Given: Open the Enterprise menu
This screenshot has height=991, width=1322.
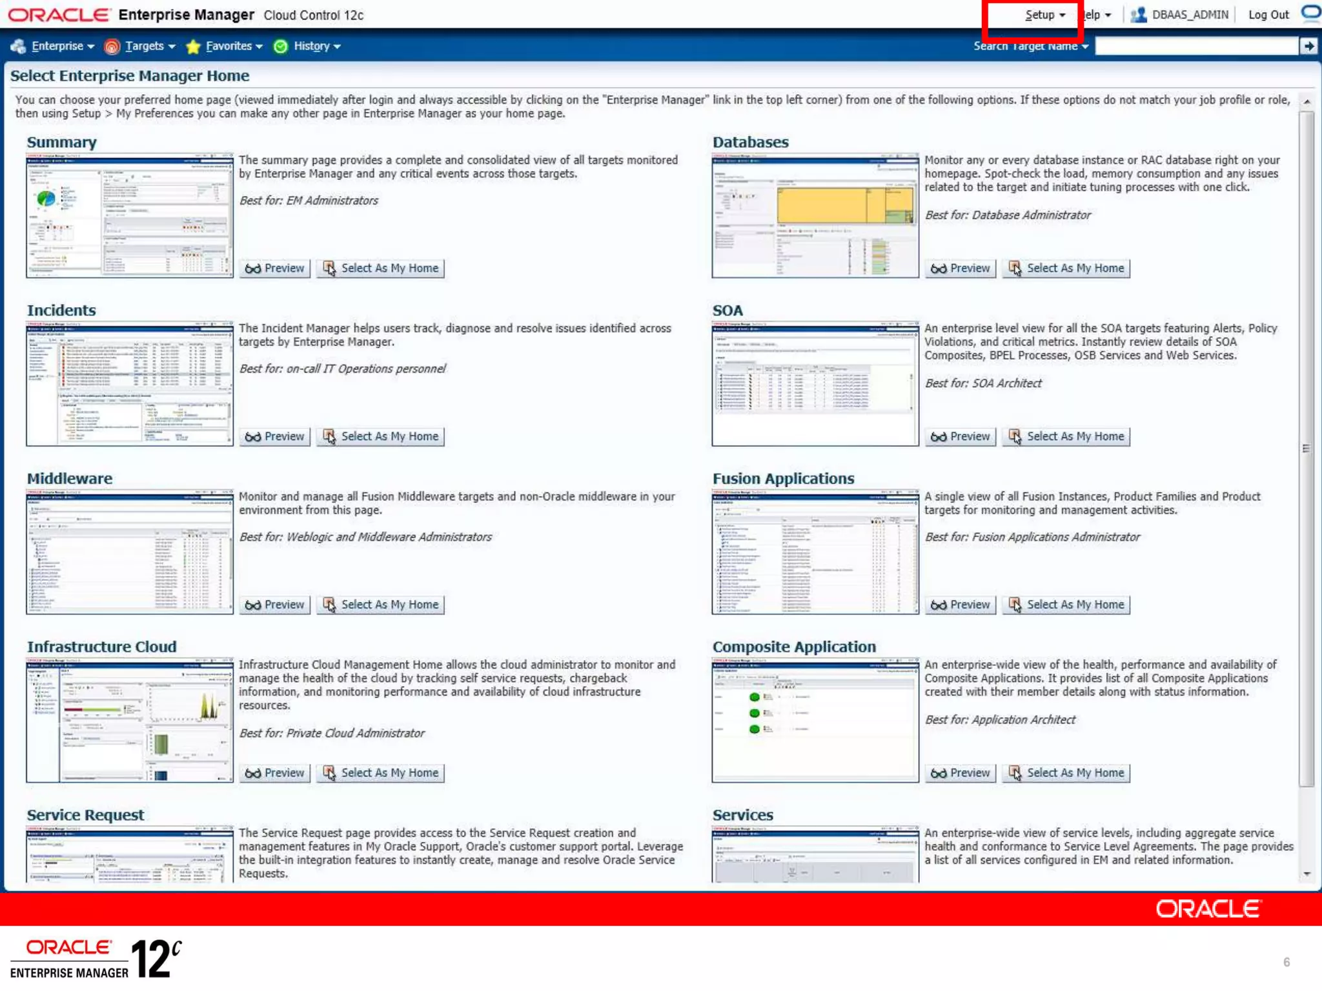Looking at the screenshot, I should [57, 46].
